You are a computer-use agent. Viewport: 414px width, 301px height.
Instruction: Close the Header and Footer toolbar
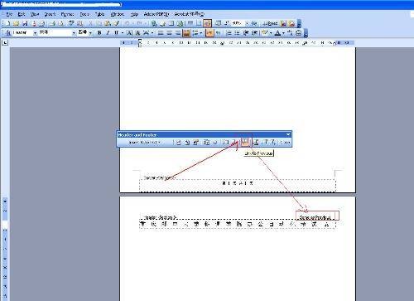[286, 142]
